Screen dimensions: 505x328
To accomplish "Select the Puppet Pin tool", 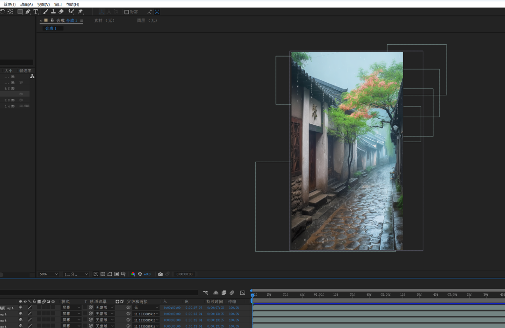I will point(80,11).
